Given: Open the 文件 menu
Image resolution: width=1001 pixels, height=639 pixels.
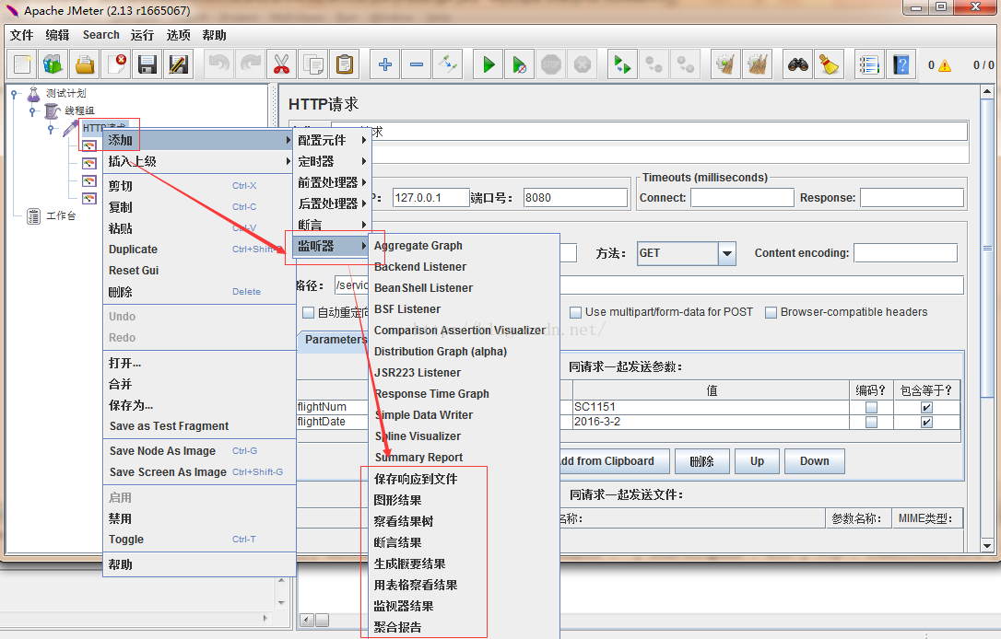Looking at the screenshot, I should (x=22, y=35).
